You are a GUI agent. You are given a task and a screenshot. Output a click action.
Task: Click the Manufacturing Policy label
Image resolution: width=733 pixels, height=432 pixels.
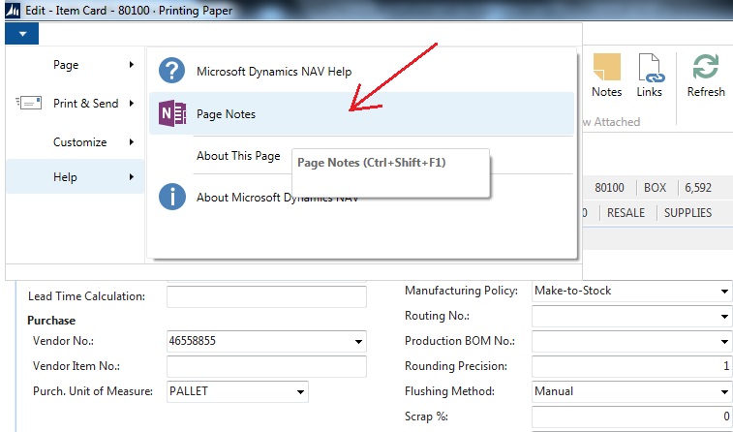tap(462, 291)
